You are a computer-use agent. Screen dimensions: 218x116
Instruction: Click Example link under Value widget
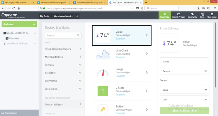120,39
